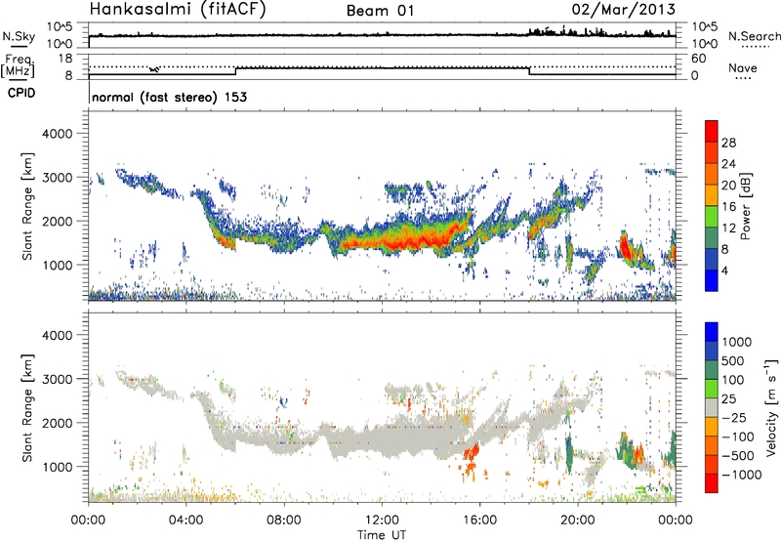Click the red velocity patch near 16:00

[471, 452]
